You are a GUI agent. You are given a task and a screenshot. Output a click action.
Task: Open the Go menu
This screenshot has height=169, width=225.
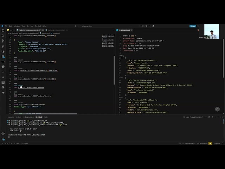pyautogui.click(x=28, y=26)
